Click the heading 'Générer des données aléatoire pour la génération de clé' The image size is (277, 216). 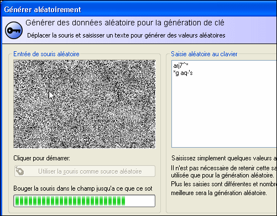125,23
